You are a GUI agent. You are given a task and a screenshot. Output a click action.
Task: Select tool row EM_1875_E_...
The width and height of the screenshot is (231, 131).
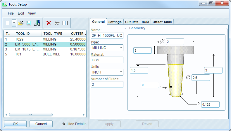45,49
